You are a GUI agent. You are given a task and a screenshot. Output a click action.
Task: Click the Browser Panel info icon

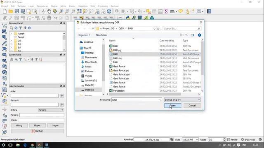click(29, 28)
